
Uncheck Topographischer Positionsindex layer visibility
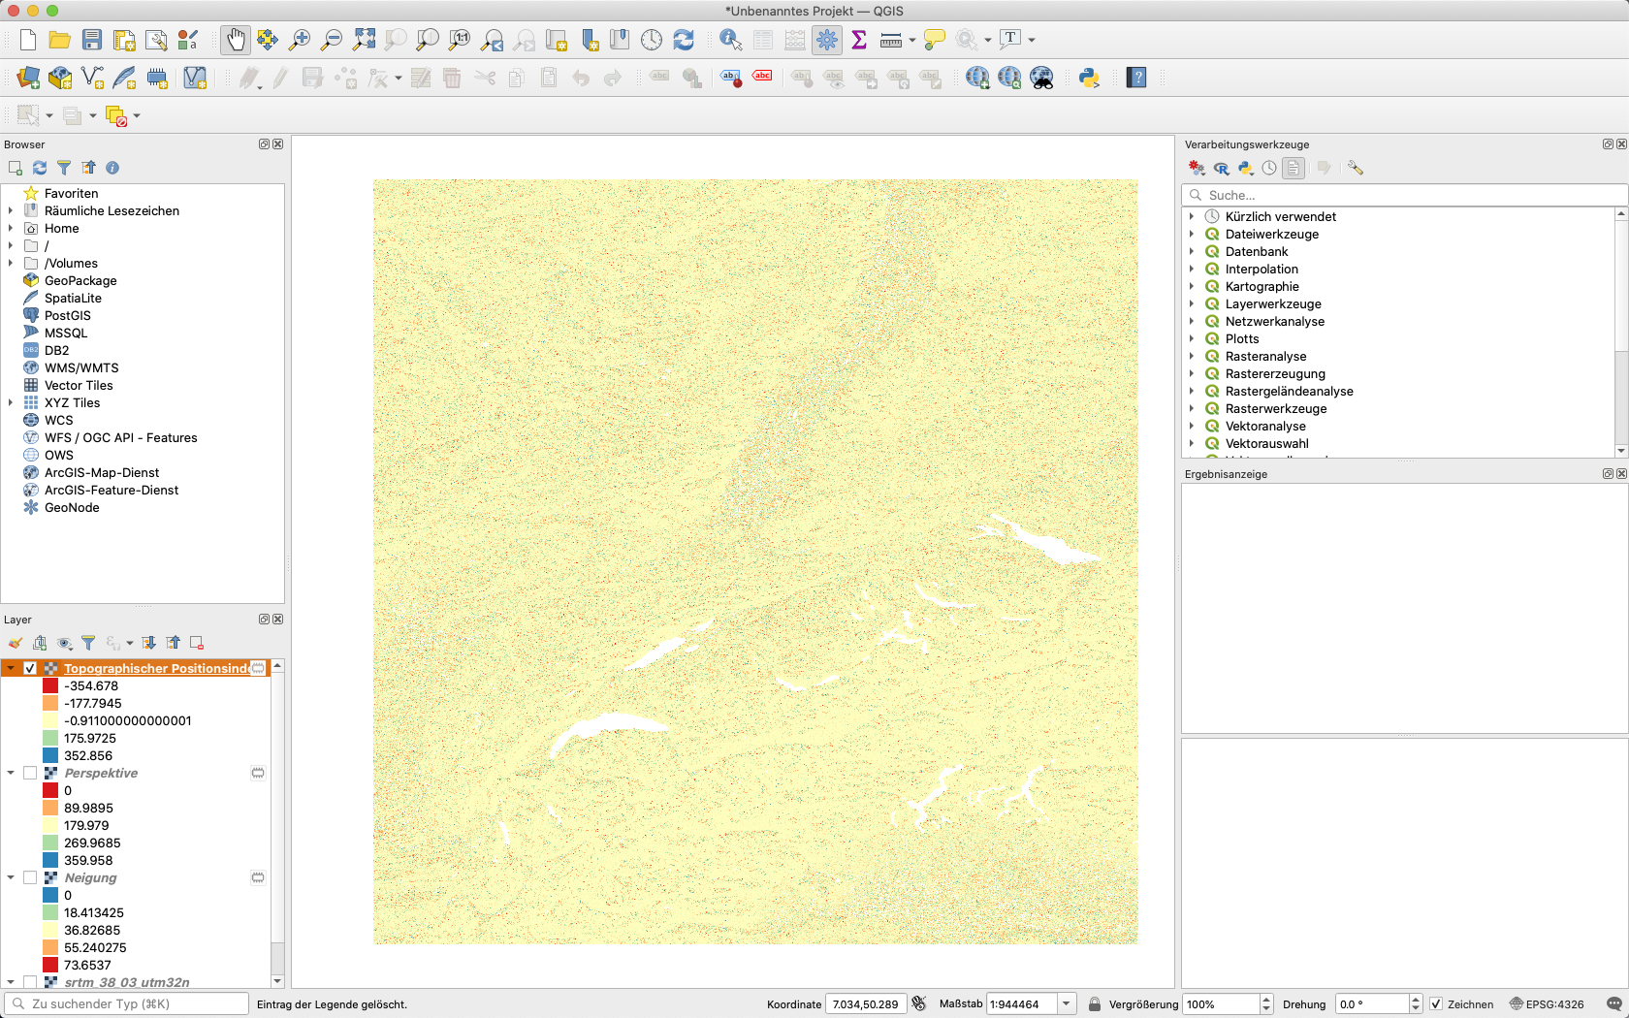pos(30,668)
